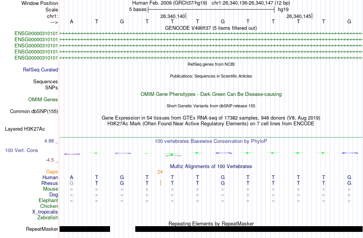Open the H3K27Ac Mark on 7 cell lines title
The image size is (363, 238).
(x=211, y=124)
